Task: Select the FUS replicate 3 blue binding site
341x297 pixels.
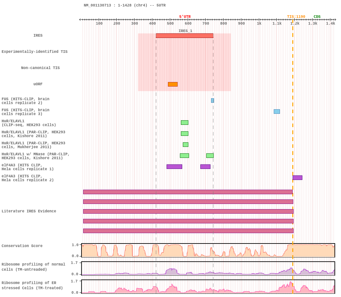Action: coord(277,112)
